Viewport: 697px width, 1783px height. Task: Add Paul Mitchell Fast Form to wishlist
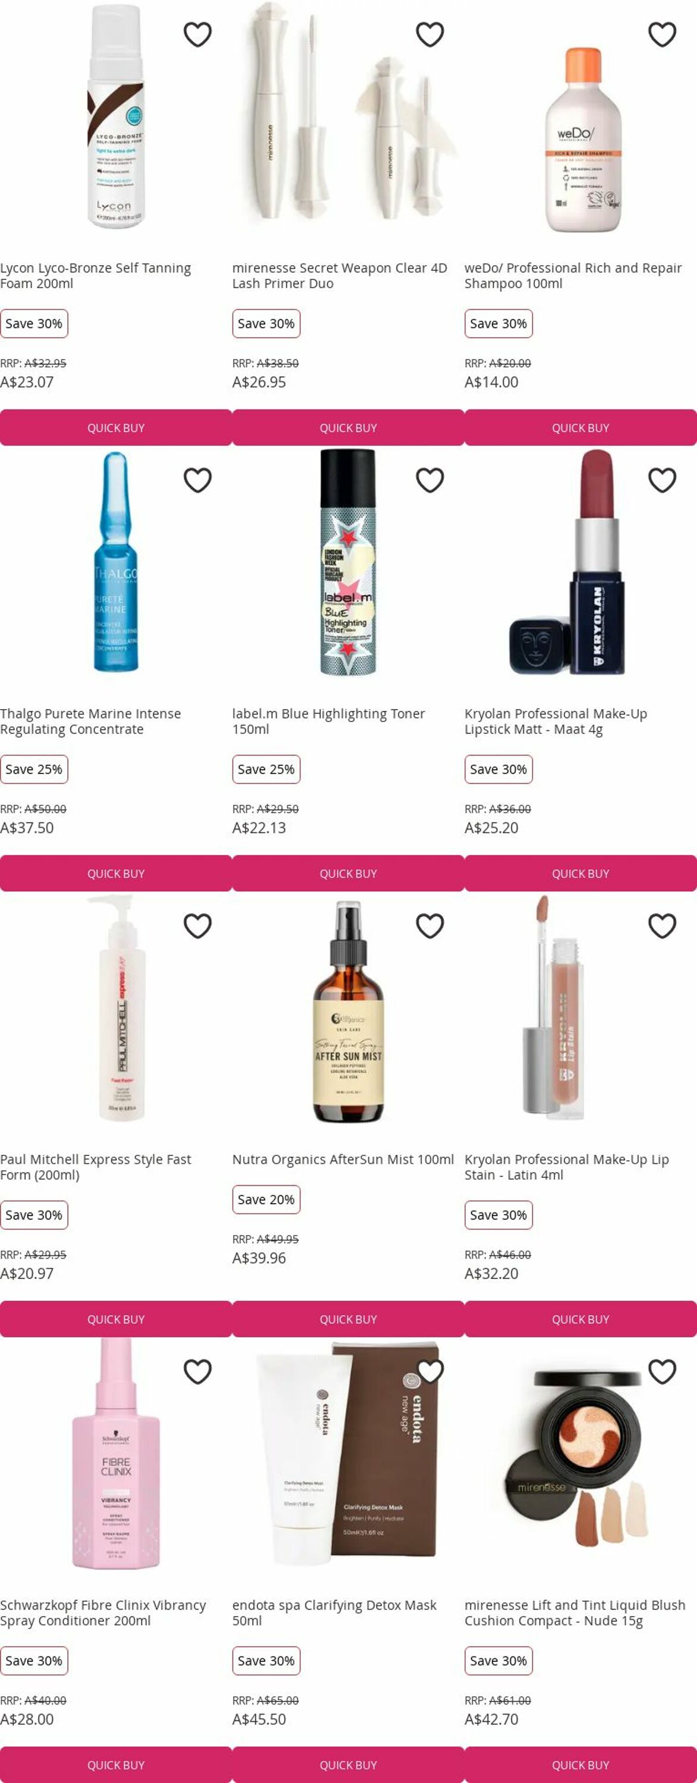pos(197,926)
